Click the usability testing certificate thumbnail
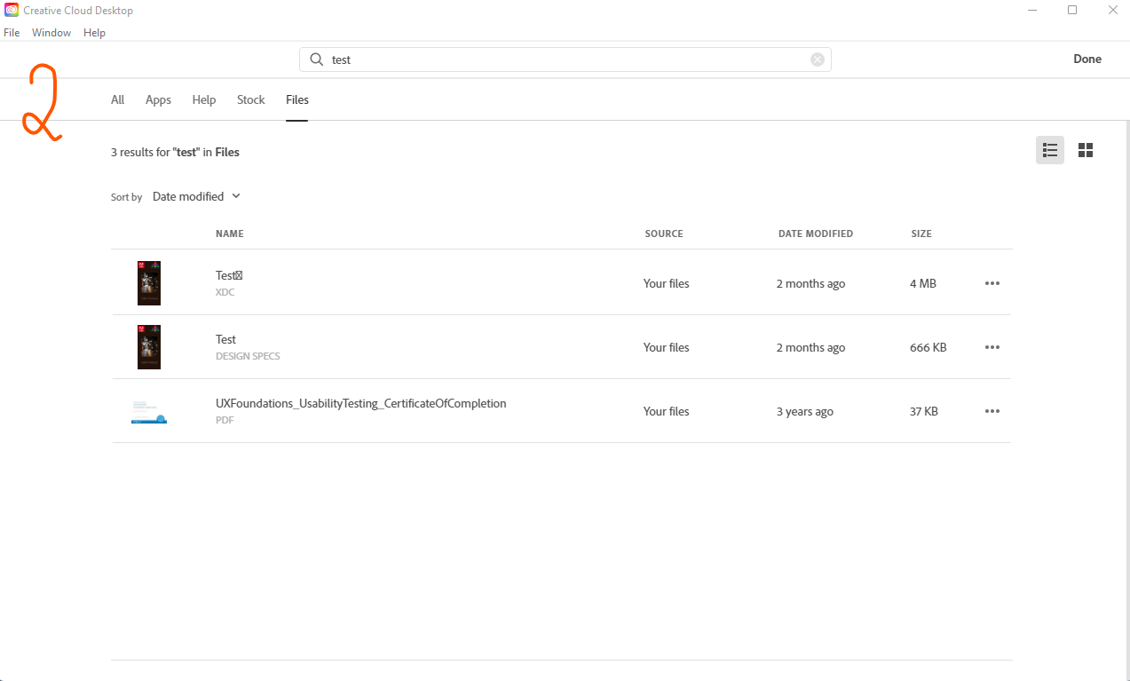1130x681 pixels. 148,411
